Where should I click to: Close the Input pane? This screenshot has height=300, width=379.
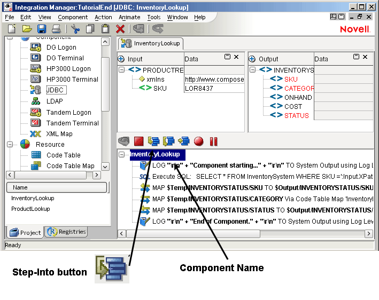click(x=236, y=57)
